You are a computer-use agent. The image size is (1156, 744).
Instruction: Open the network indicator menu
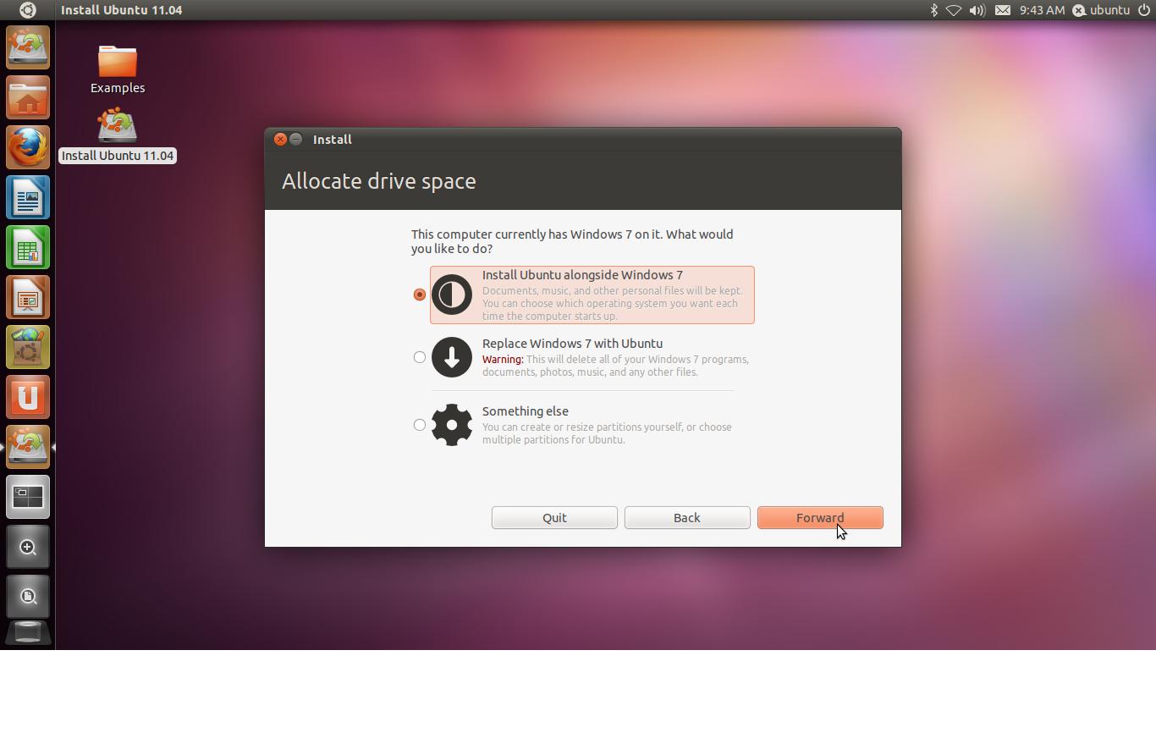[954, 10]
